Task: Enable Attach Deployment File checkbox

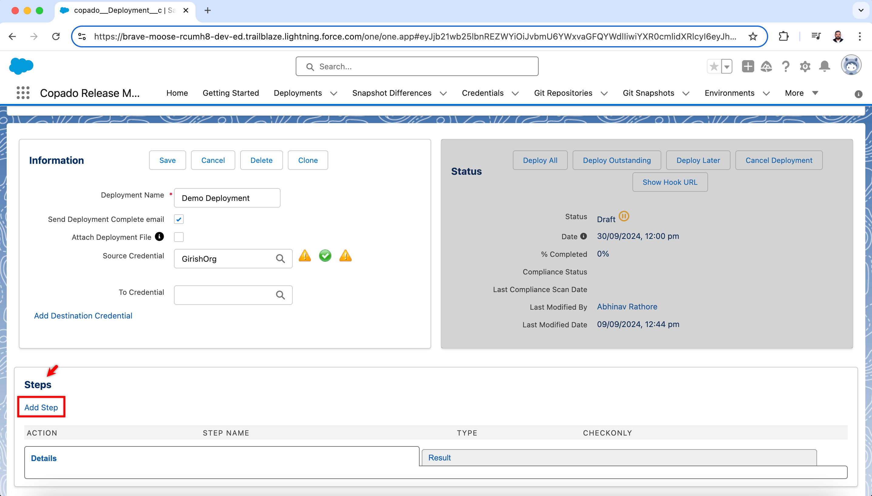Action: [179, 237]
